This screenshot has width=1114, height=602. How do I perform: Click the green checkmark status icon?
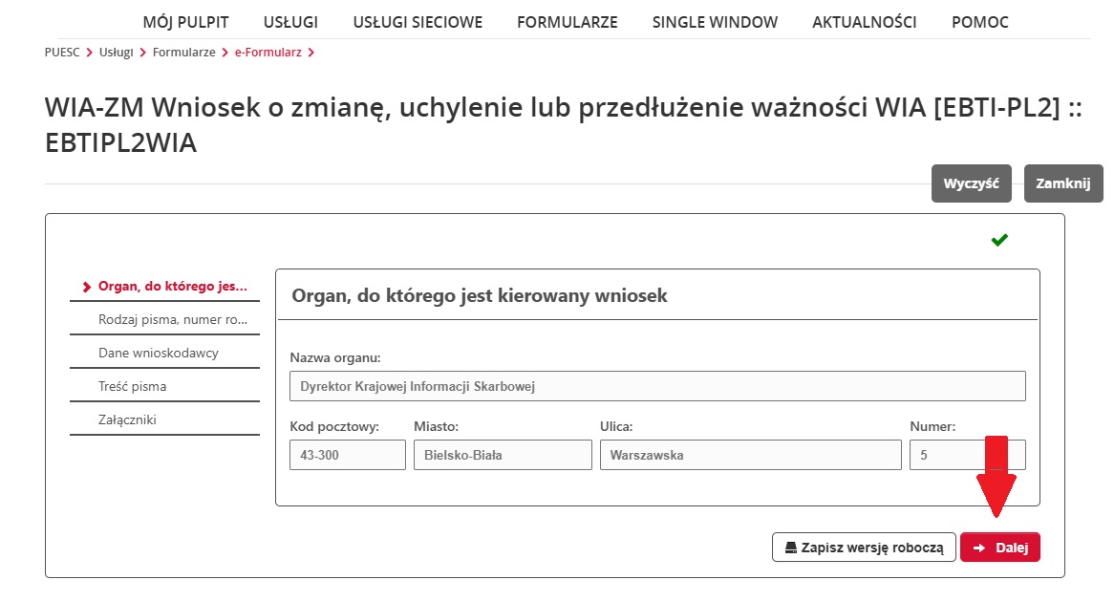[x=999, y=239]
